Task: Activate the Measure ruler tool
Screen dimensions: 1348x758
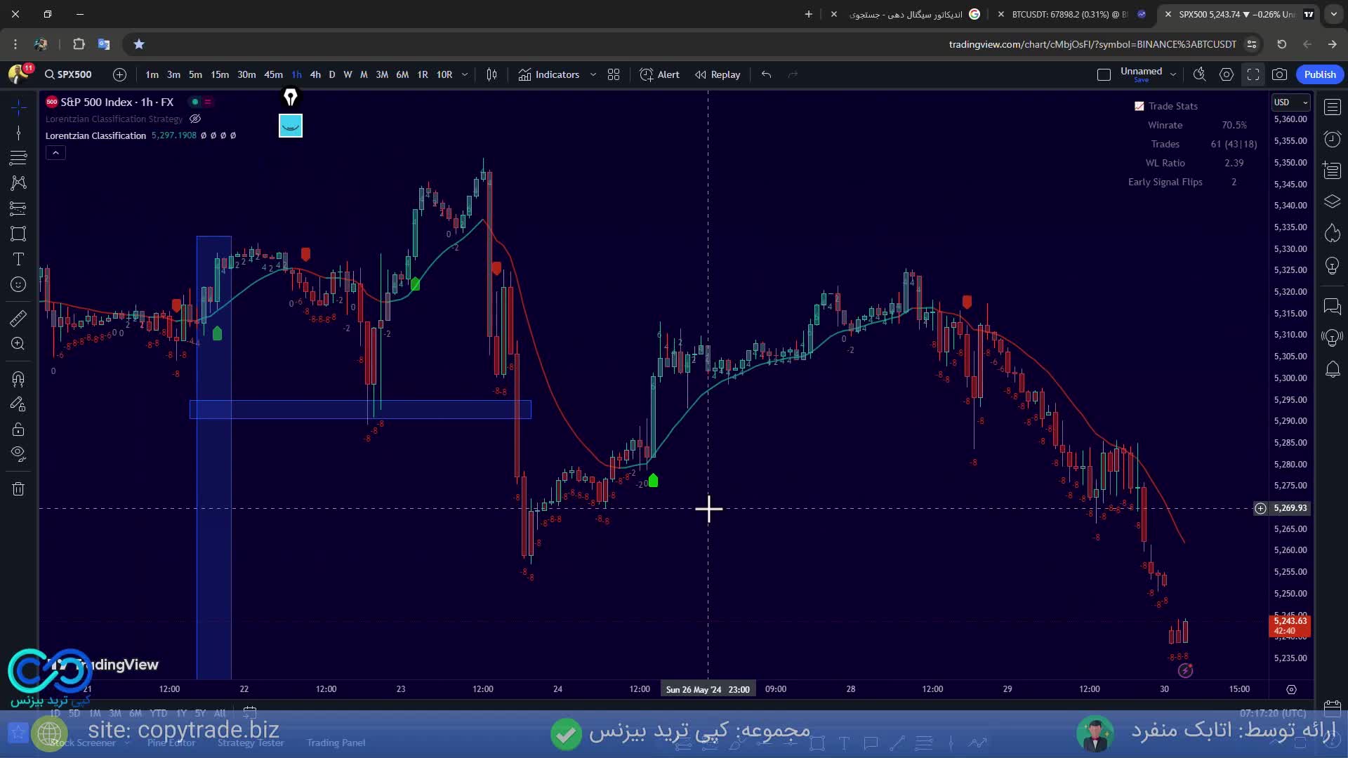Action: 18,319
